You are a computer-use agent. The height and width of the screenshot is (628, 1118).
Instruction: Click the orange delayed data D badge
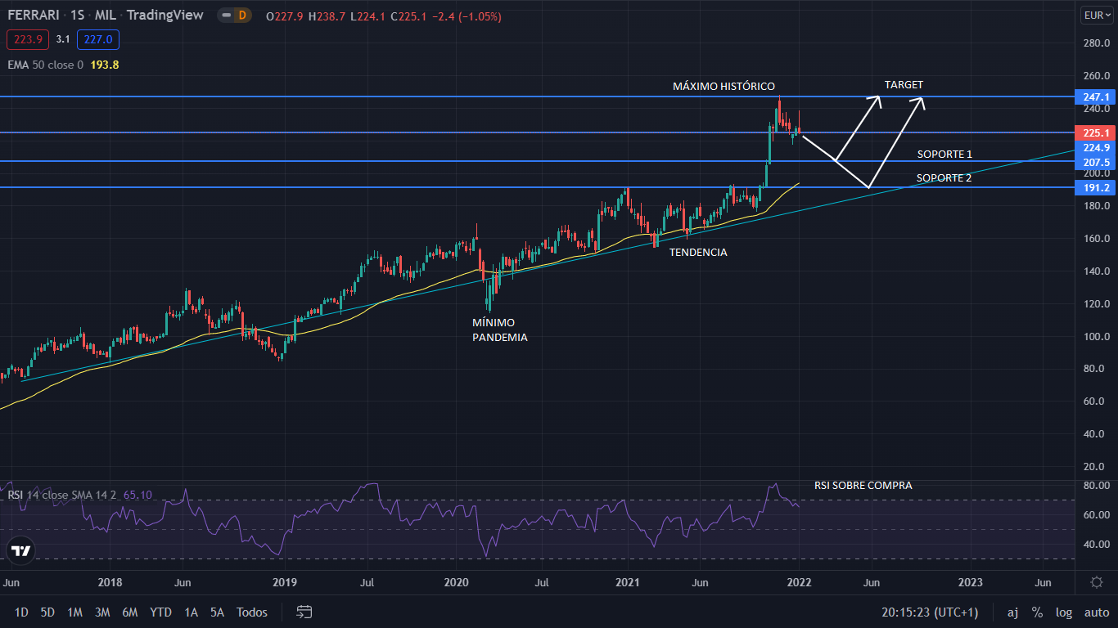[x=241, y=16]
